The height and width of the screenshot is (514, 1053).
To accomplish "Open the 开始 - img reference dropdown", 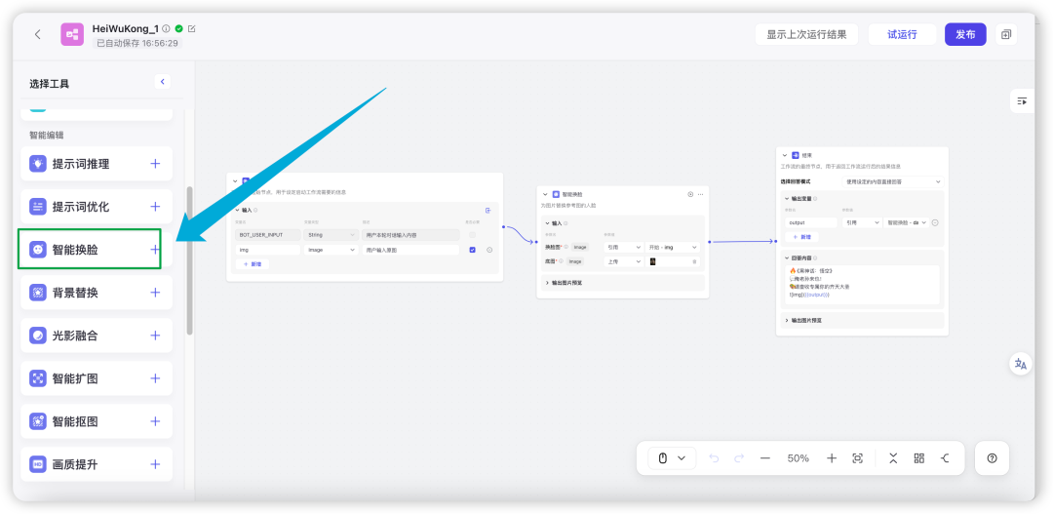I will 672,248.
